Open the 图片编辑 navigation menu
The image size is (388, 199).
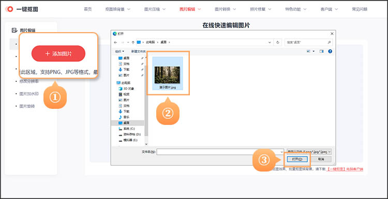[x=190, y=9]
